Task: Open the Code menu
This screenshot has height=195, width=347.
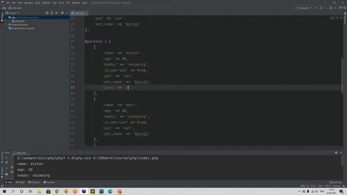Action: 38,3
